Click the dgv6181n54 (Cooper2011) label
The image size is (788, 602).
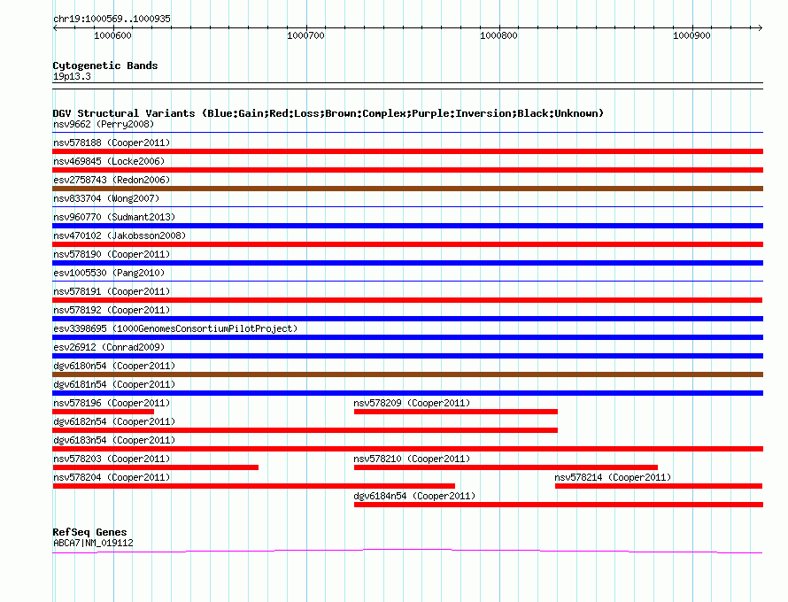click(114, 384)
